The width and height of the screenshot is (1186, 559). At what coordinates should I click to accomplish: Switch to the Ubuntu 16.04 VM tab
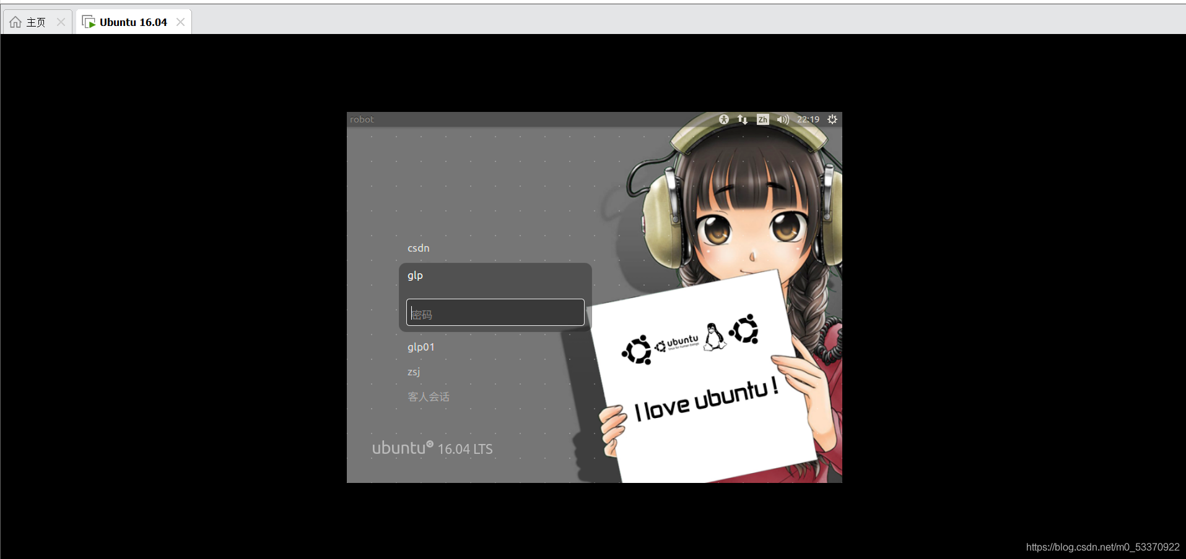pos(133,22)
